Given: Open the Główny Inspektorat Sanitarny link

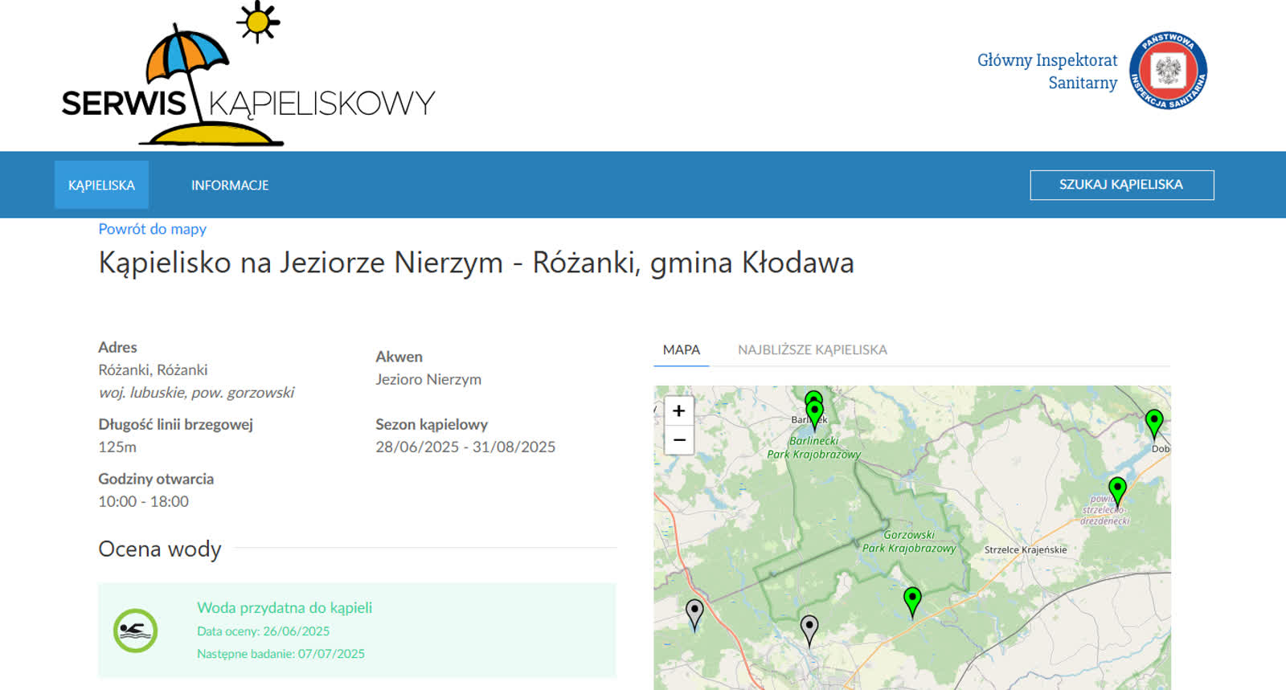Looking at the screenshot, I should coord(1046,71).
